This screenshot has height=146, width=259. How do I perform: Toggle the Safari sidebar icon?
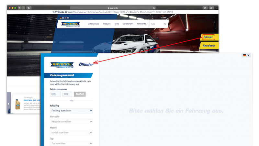pyautogui.click(x=29, y=8)
